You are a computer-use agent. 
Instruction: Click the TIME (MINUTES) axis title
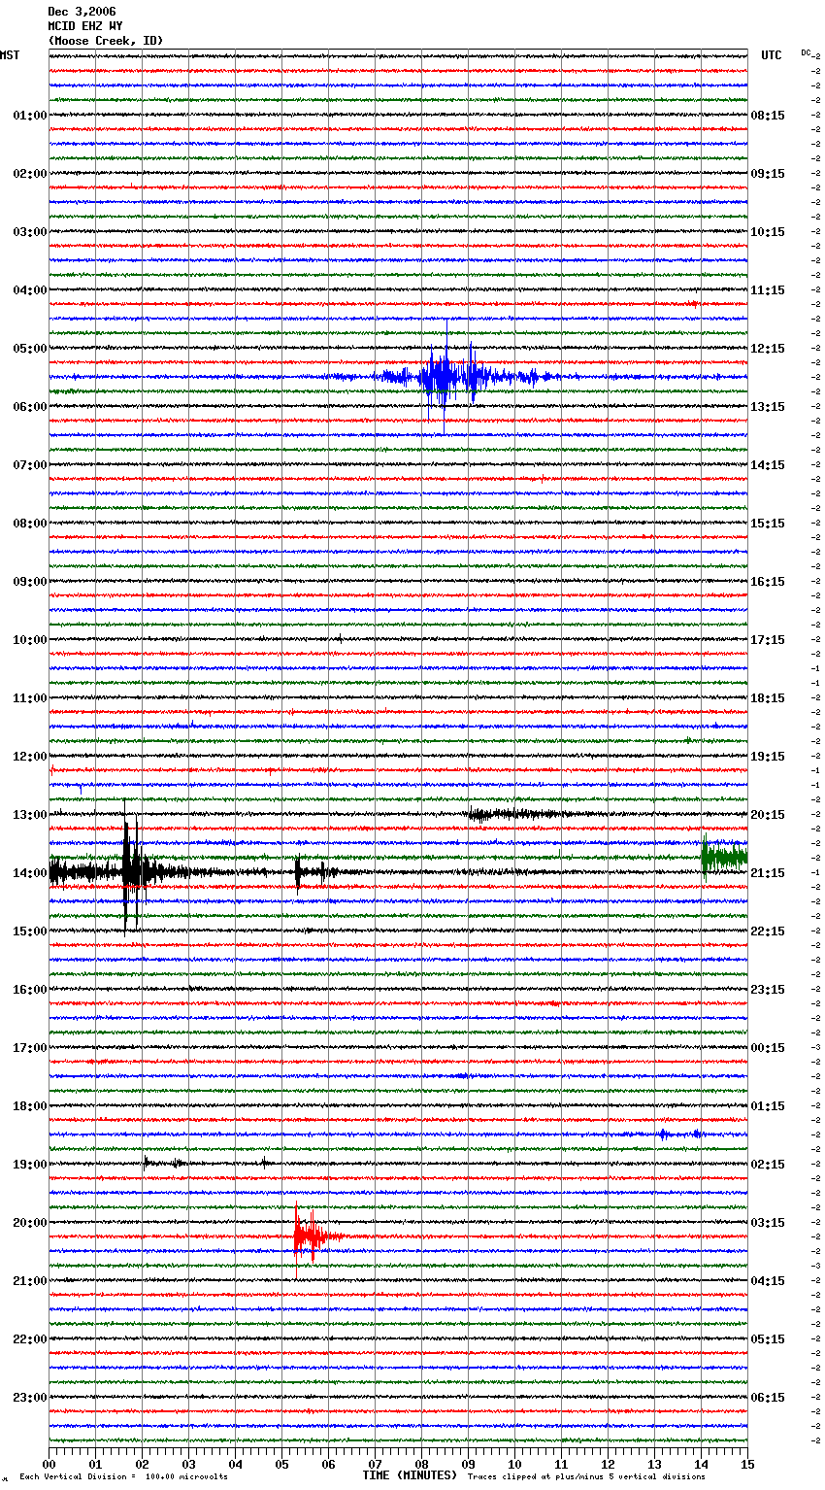click(x=410, y=1475)
